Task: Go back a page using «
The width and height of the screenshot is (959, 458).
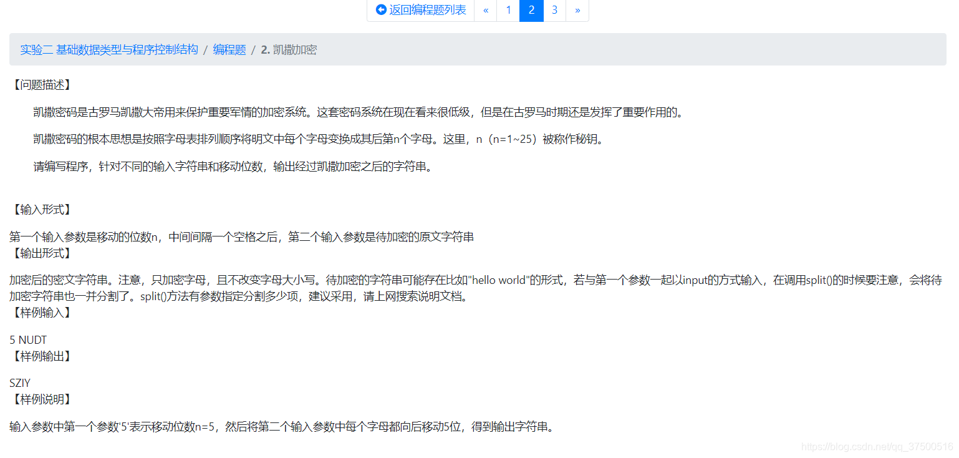Action: [x=485, y=10]
